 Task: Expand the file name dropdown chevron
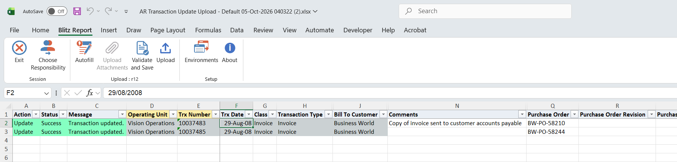click(315, 11)
